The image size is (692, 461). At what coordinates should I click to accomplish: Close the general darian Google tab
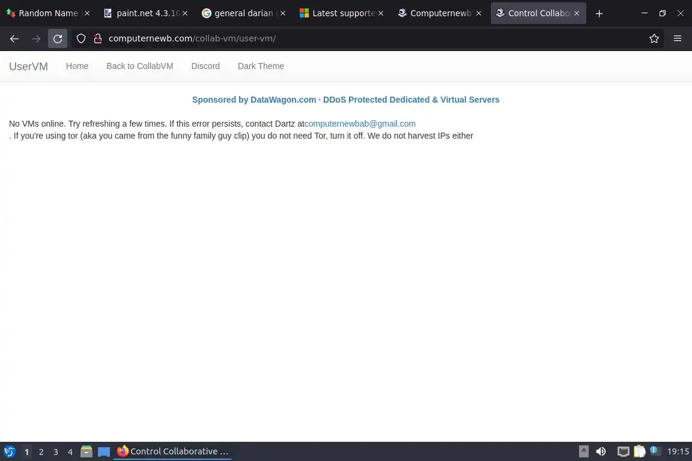[x=283, y=13]
